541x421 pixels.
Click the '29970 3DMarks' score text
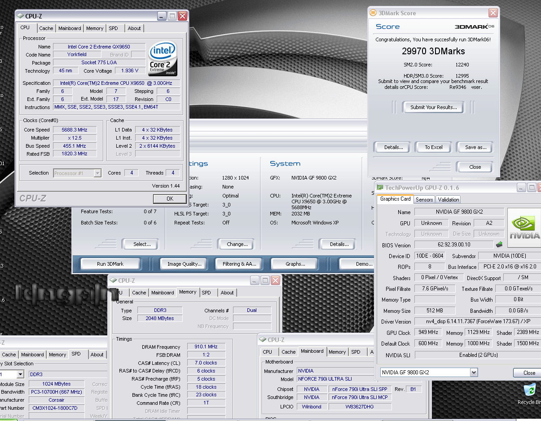tap(433, 51)
